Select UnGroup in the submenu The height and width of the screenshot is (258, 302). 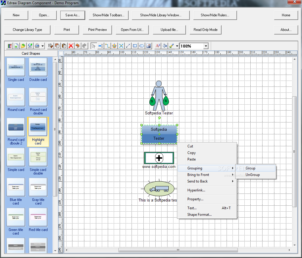pos(256,175)
